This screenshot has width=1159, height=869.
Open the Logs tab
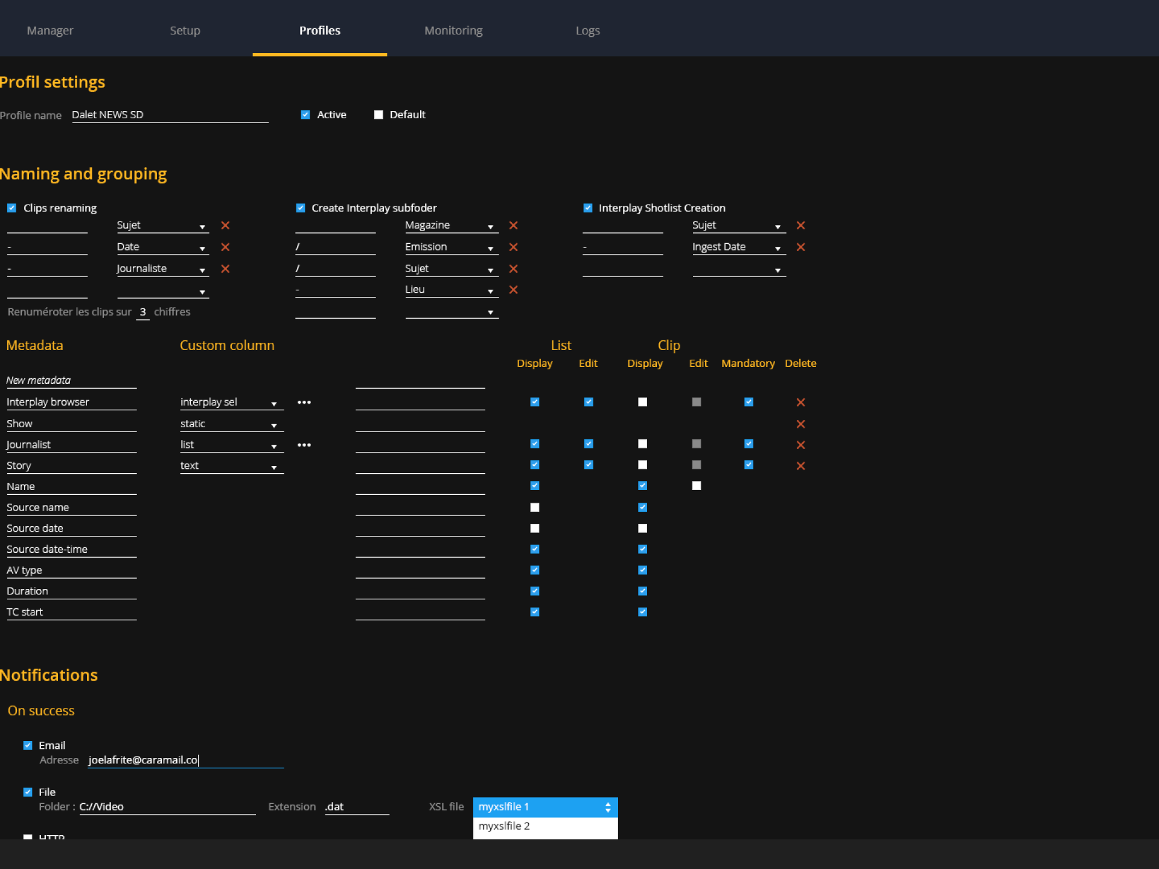pyautogui.click(x=587, y=30)
